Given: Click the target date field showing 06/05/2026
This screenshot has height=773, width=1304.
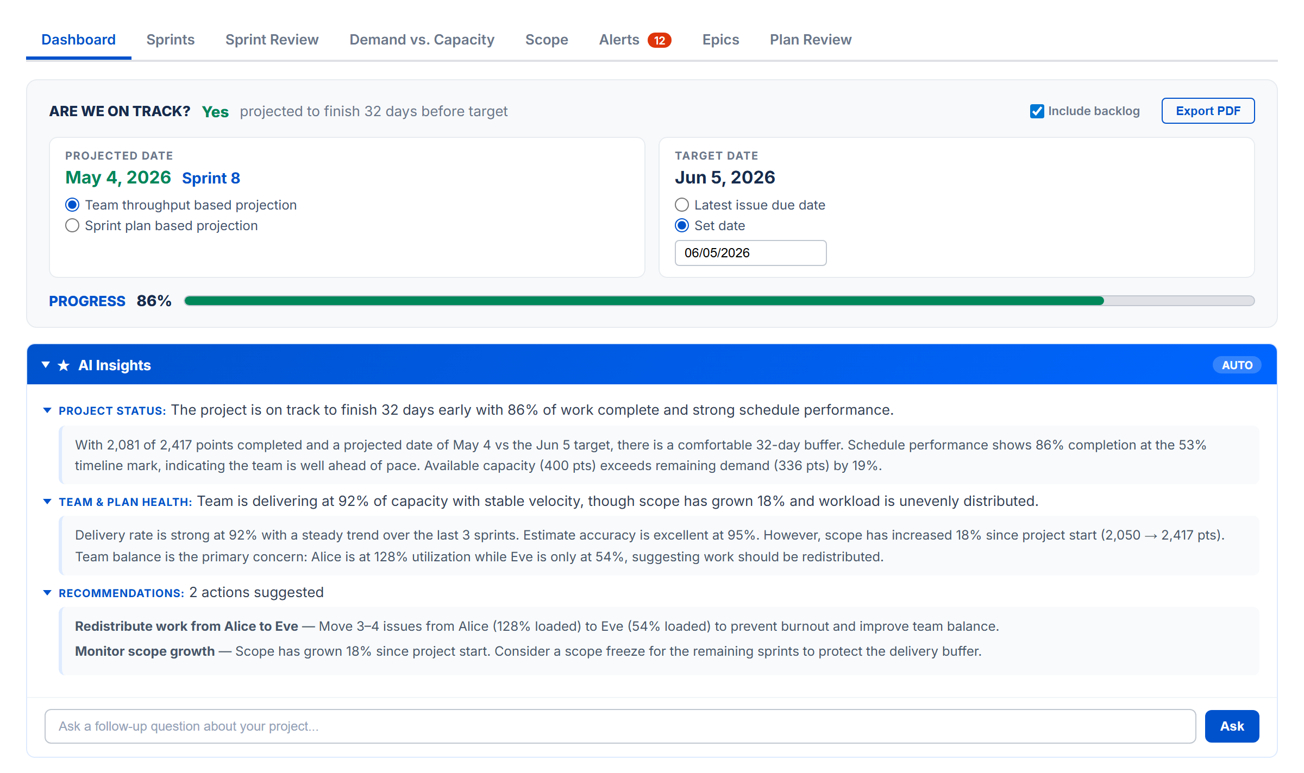Looking at the screenshot, I should tap(750, 252).
